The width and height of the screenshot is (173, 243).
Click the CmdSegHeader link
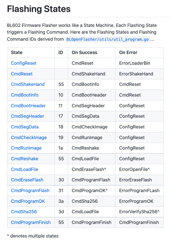[x=27, y=116]
